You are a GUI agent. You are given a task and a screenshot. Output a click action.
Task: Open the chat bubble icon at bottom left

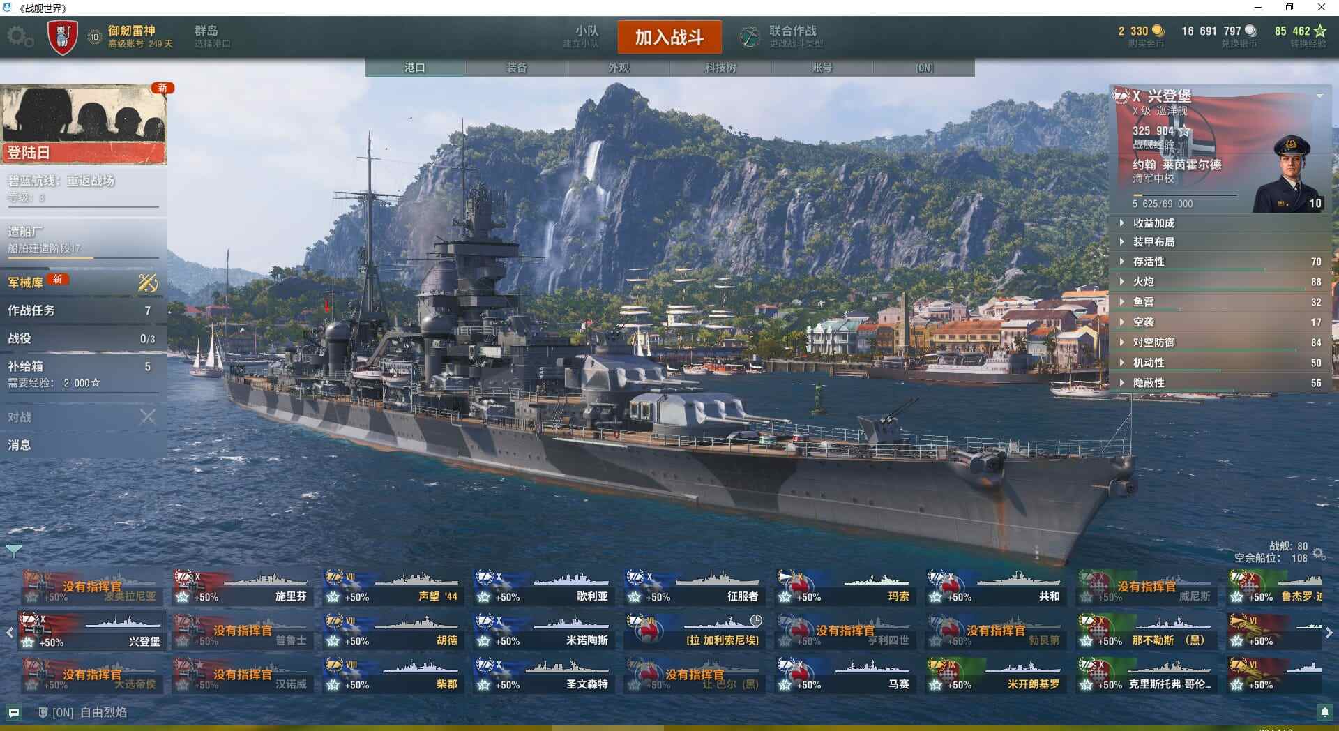click(14, 712)
